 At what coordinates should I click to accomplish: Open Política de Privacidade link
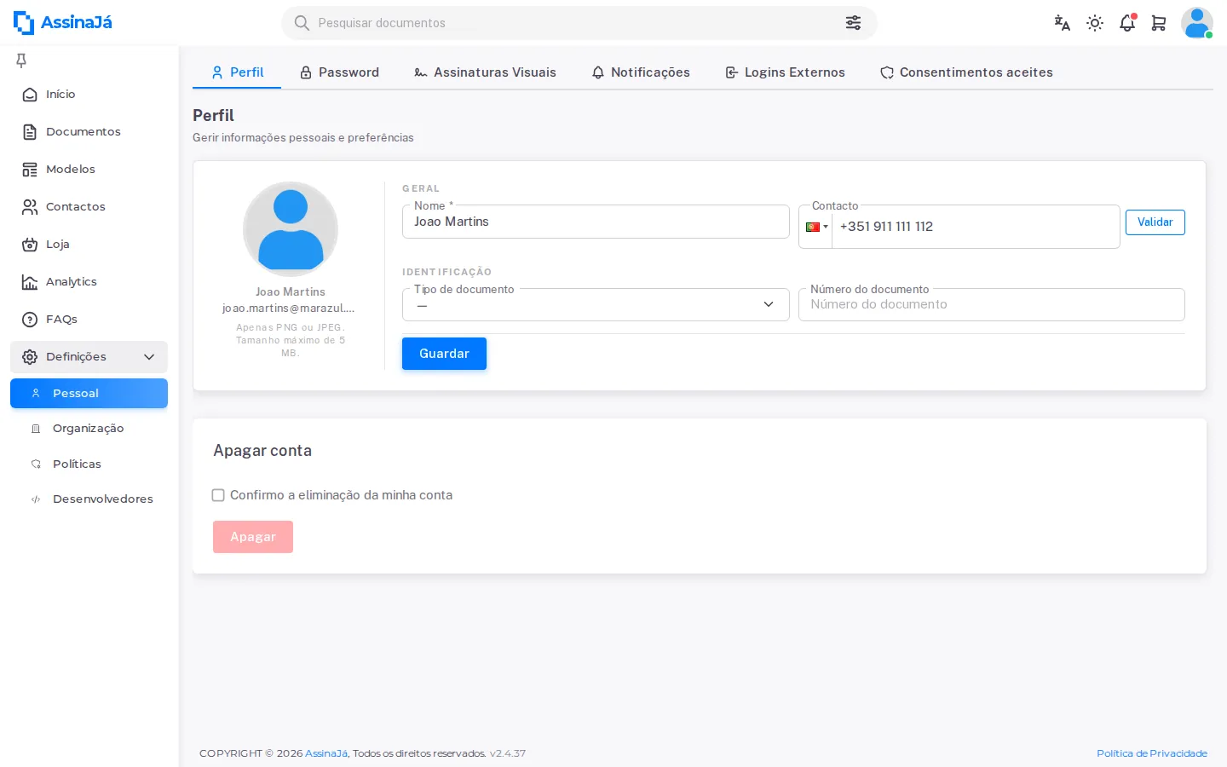1152,753
